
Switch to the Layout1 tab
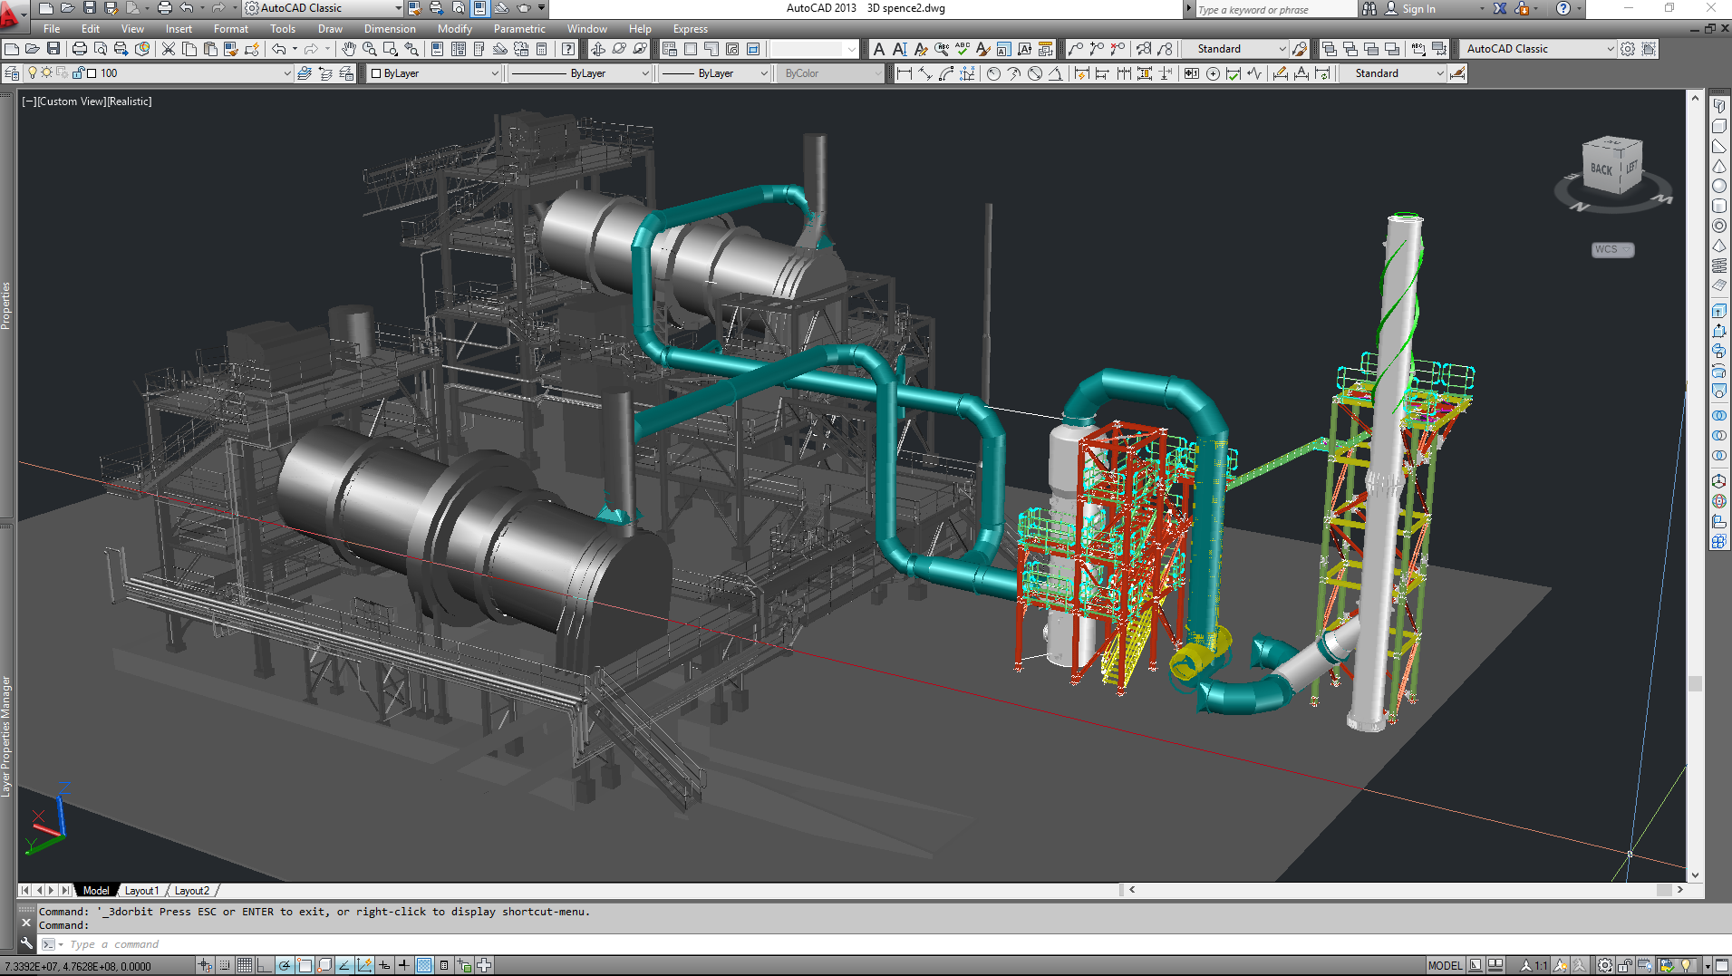pyautogui.click(x=141, y=891)
